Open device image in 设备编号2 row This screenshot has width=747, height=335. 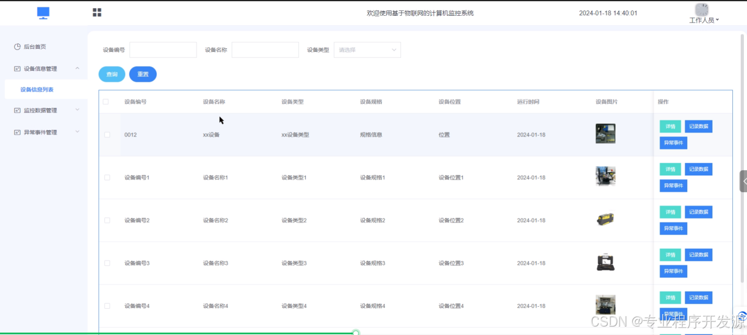coord(606,219)
